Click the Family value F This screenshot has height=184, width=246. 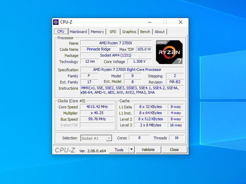pos(89,76)
